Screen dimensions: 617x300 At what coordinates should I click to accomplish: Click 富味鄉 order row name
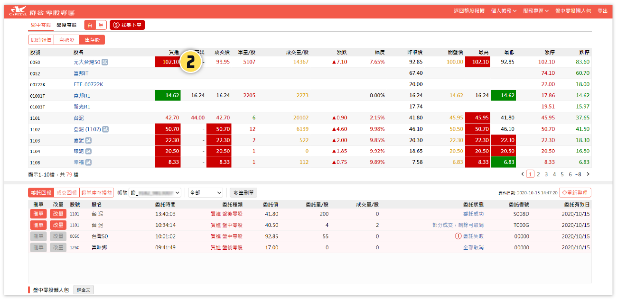[x=99, y=247]
